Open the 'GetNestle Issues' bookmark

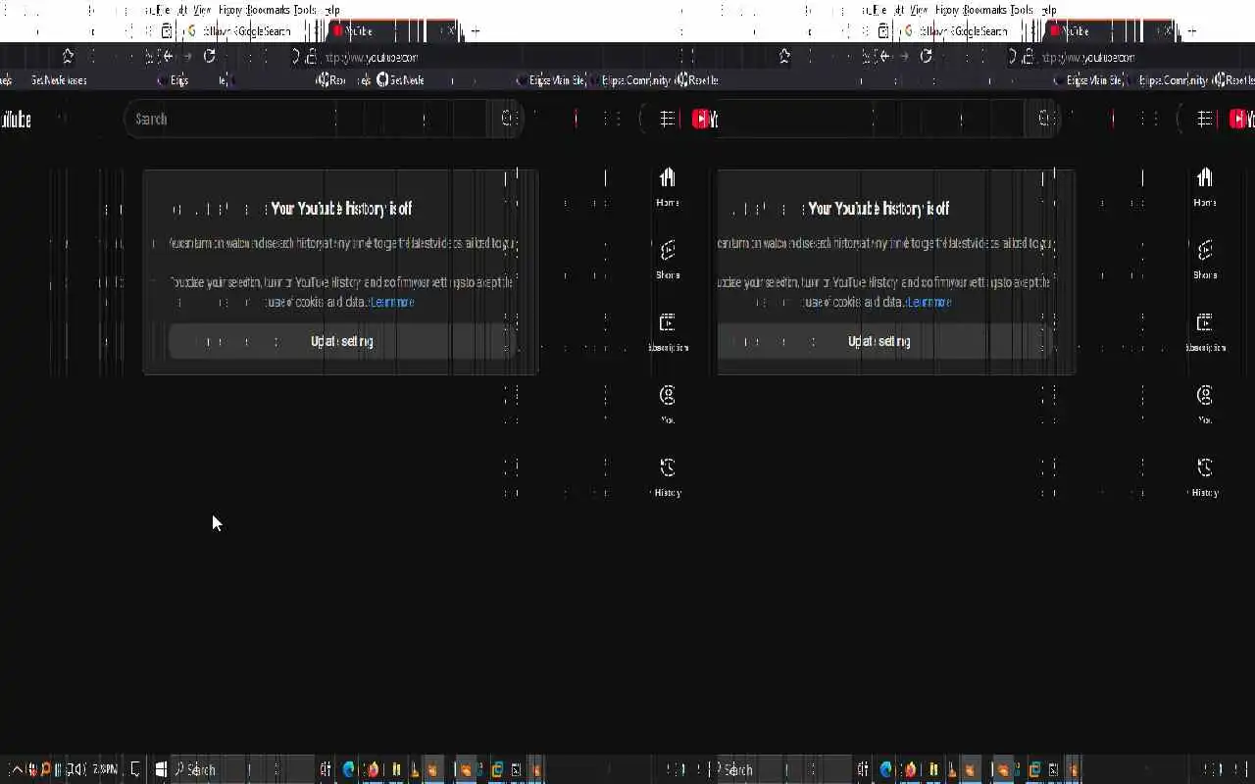[58, 80]
